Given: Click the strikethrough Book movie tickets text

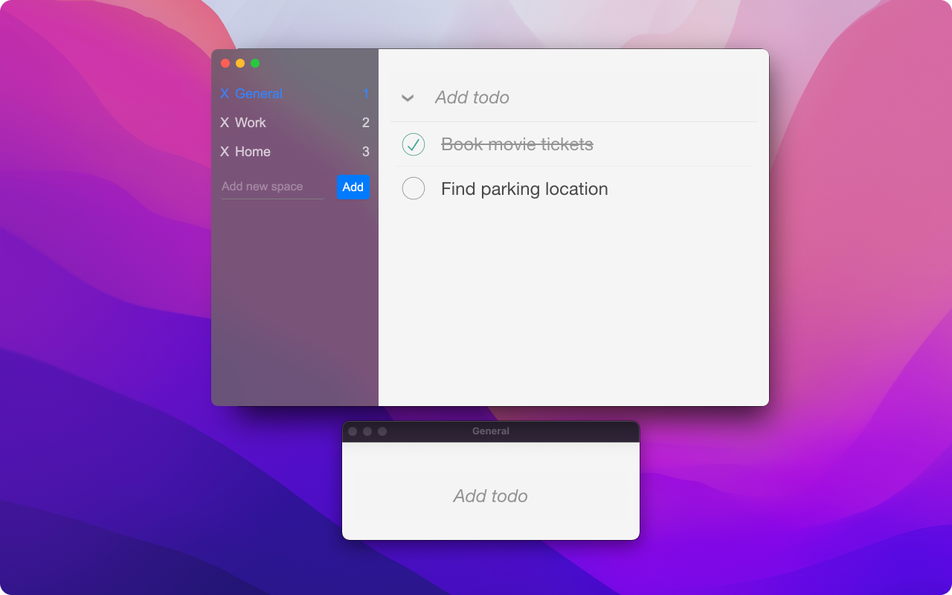Looking at the screenshot, I should [x=517, y=144].
